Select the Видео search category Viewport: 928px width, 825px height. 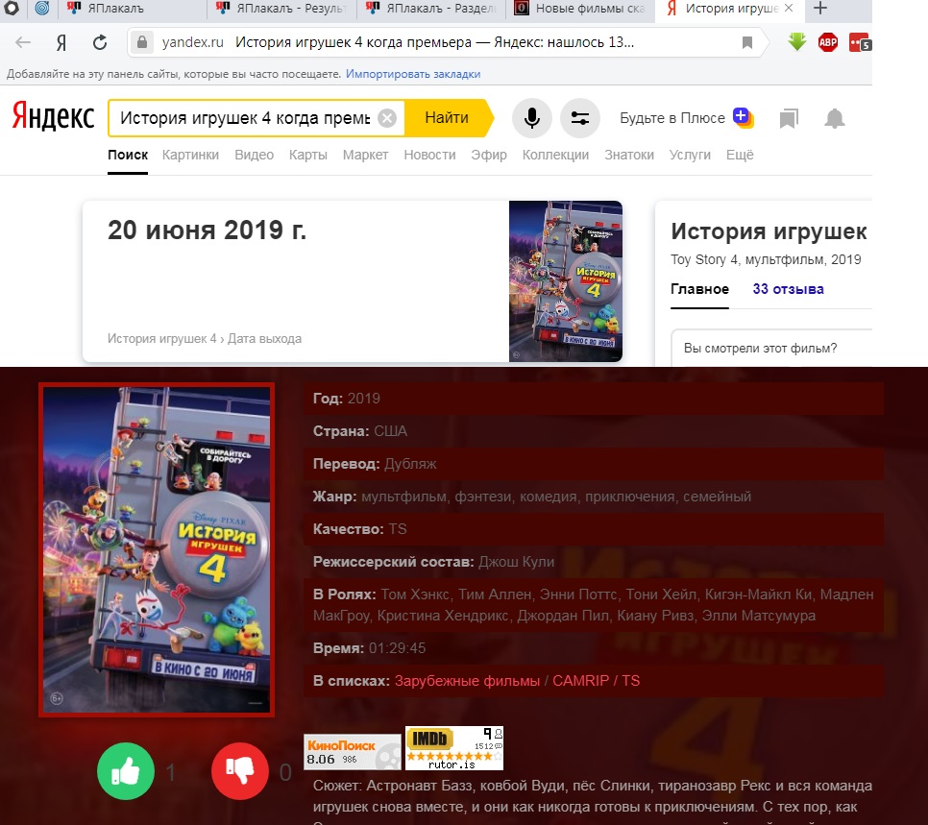pyautogui.click(x=254, y=155)
